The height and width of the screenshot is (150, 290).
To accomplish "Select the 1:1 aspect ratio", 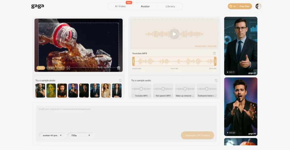I will tap(61, 68).
